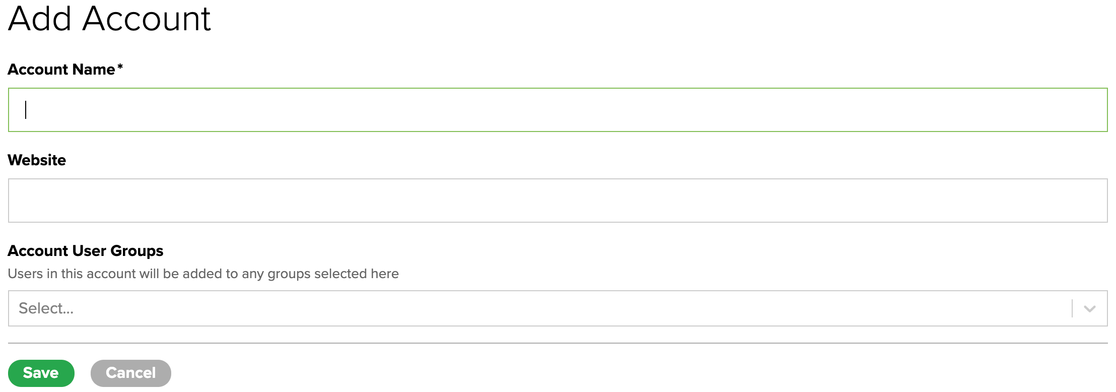The image size is (1116, 392).
Task: Click the "Account Name" field label
Action: (61, 70)
